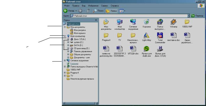Select the Неиспольз... ярлыки folder icon
The height and width of the screenshot is (106, 206).
(133, 35)
